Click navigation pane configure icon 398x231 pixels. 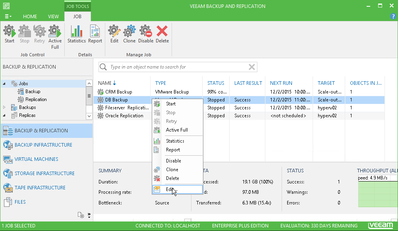(x=81, y=215)
